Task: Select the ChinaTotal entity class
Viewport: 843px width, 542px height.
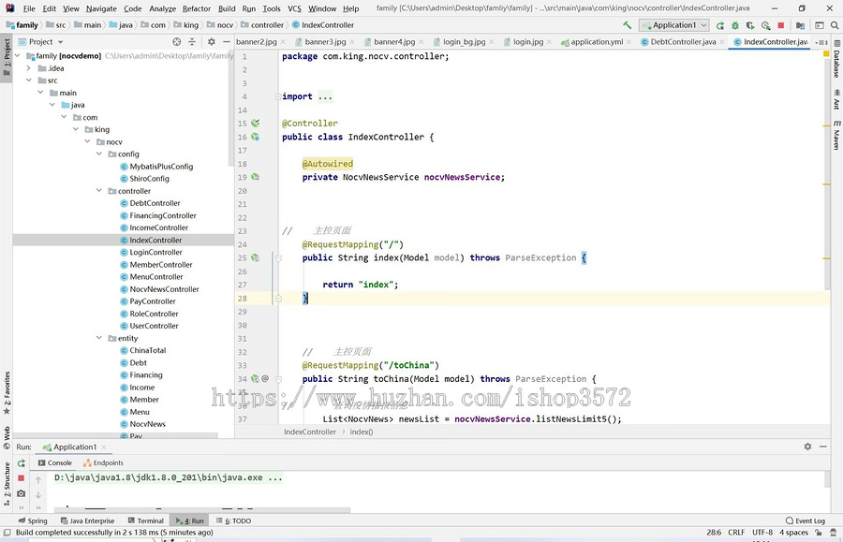Action: 147,350
